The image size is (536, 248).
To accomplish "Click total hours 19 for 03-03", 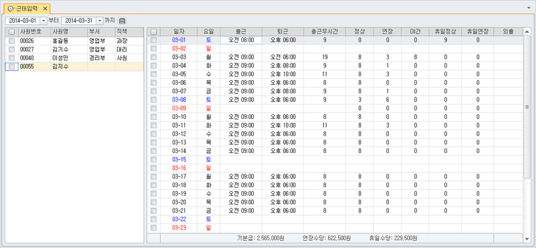I will pyautogui.click(x=324, y=57).
